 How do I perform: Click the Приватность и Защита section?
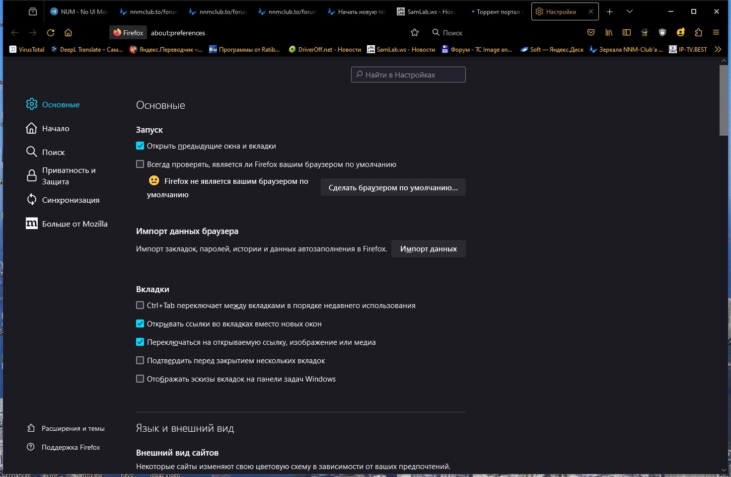click(69, 175)
